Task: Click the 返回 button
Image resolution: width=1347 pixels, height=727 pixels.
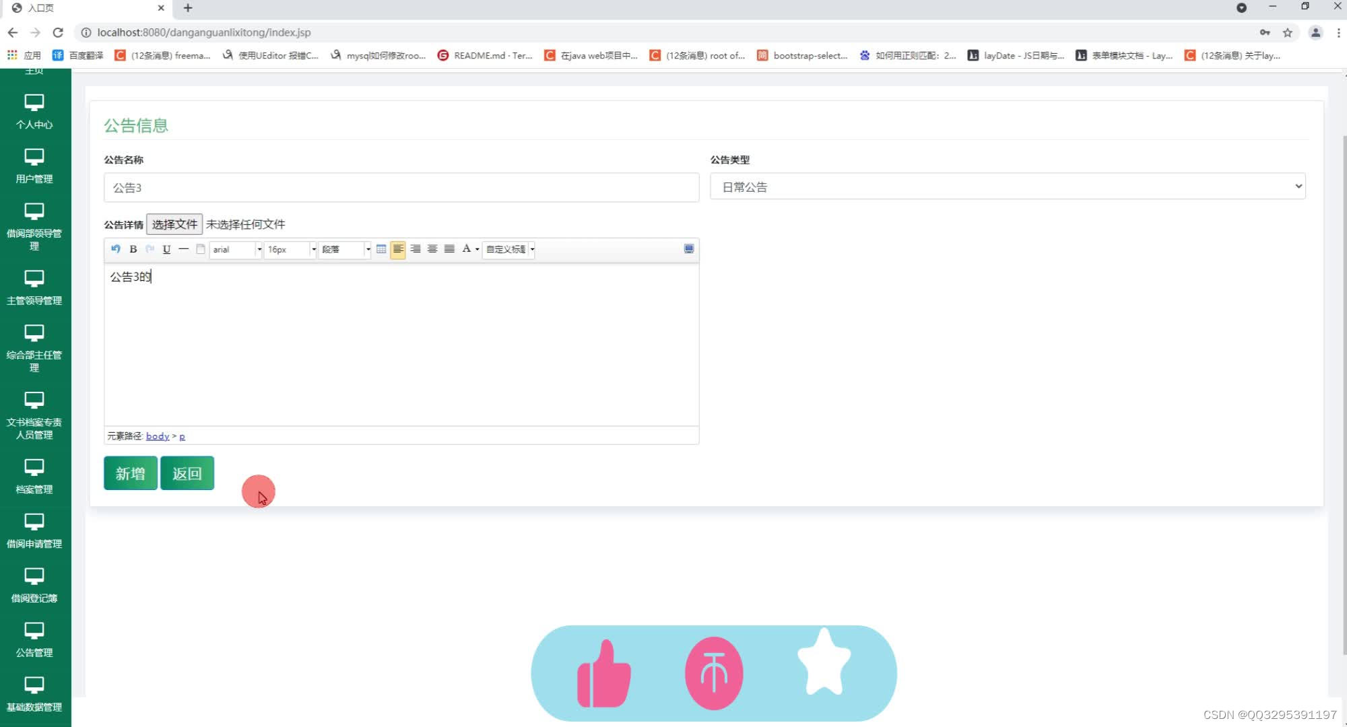Action: click(187, 473)
